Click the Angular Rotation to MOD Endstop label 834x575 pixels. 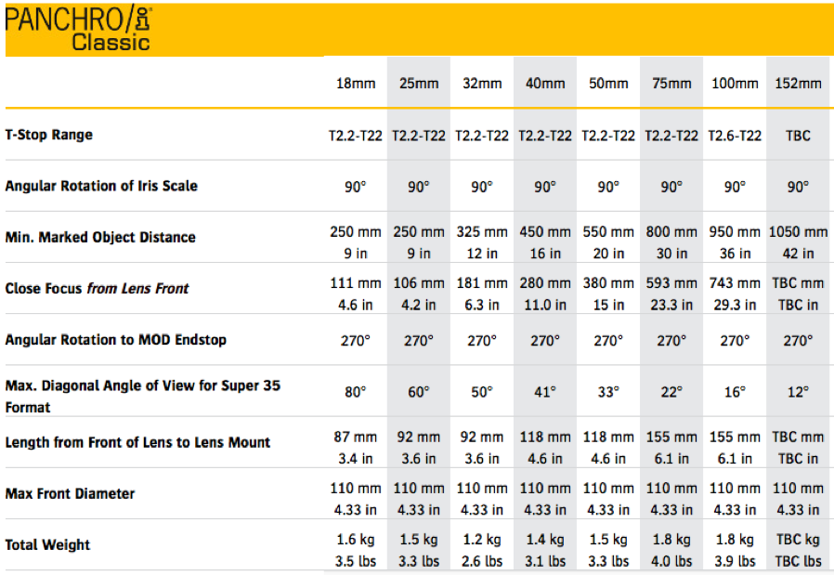(x=116, y=340)
